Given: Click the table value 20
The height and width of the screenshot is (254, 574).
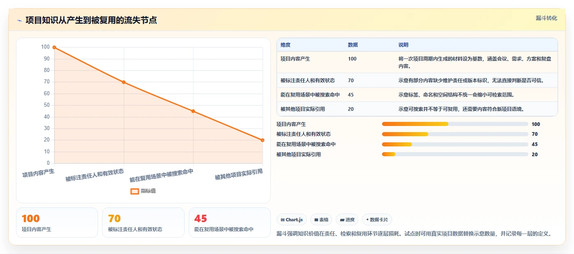Looking at the screenshot, I should (351, 109).
